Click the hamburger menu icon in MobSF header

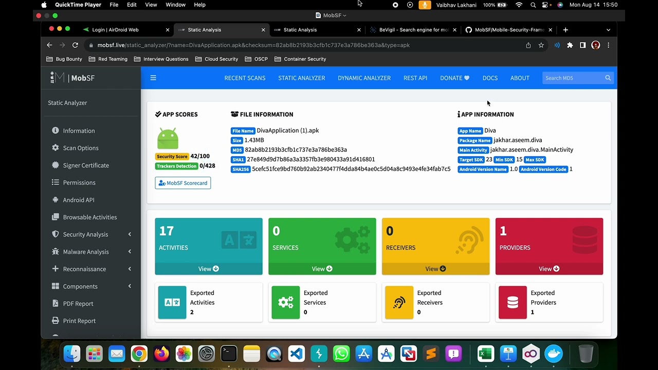coord(153,78)
